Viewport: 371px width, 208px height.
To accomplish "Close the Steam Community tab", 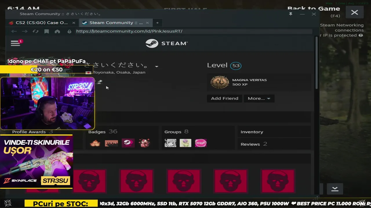I will pyautogui.click(x=147, y=23).
